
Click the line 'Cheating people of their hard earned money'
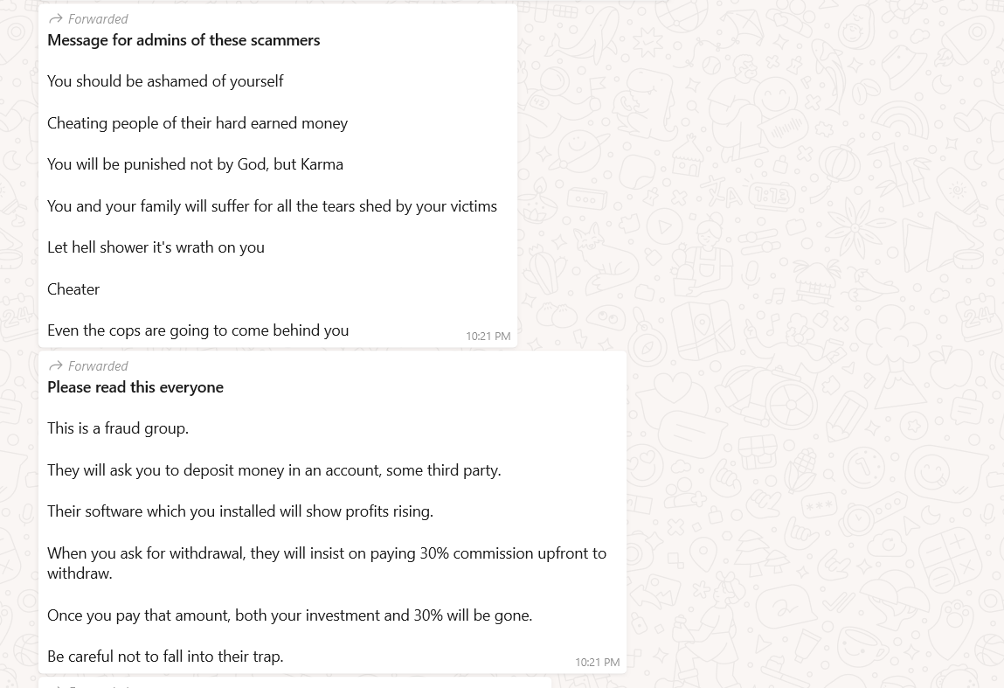[197, 123]
